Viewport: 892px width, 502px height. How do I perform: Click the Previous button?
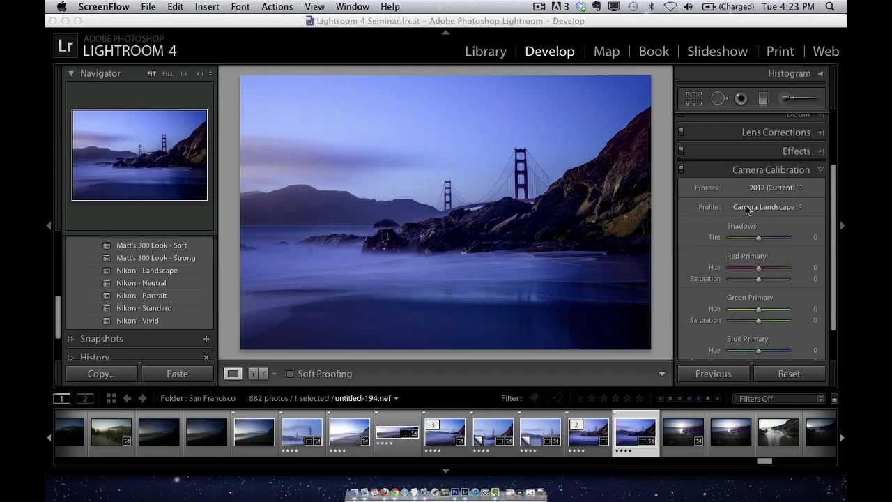click(713, 374)
